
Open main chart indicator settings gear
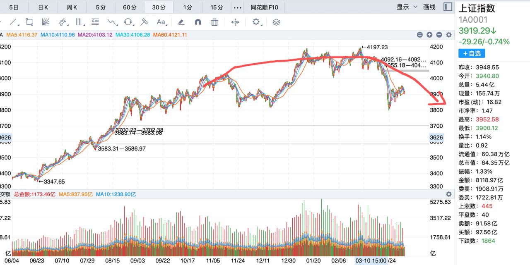pyautogui.click(x=448, y=35)
